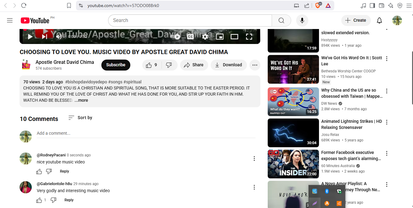Click the share page icon in address bar
The image size is (413, 208).
coord(307,5)
